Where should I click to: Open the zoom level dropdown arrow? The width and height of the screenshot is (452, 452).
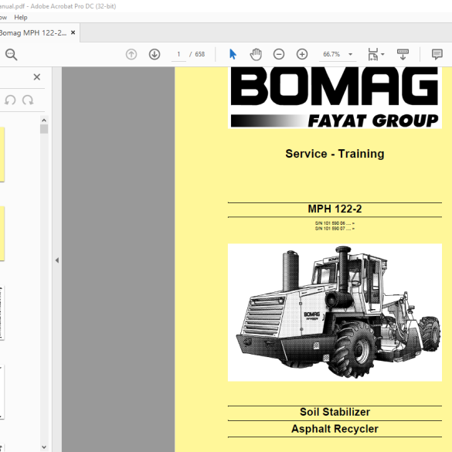click(351, 54)
